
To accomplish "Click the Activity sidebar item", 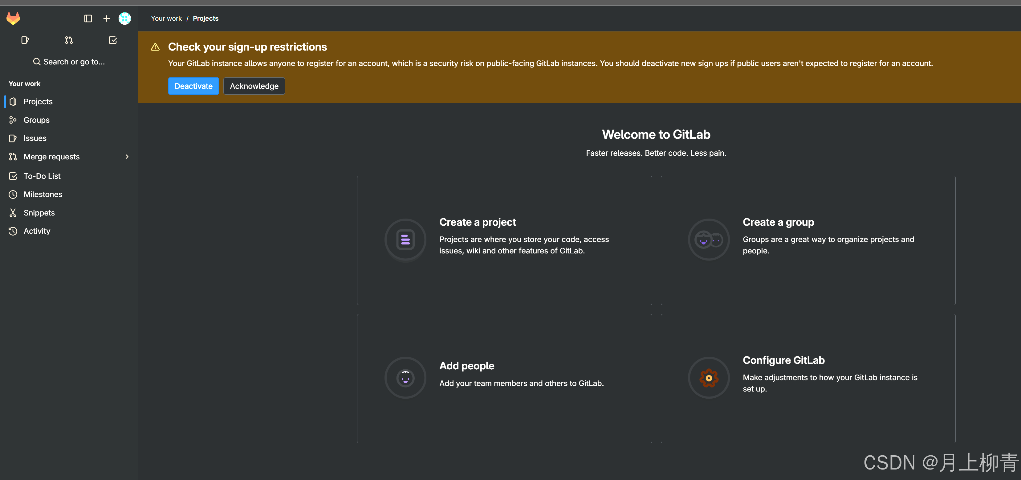I will 37,231.
